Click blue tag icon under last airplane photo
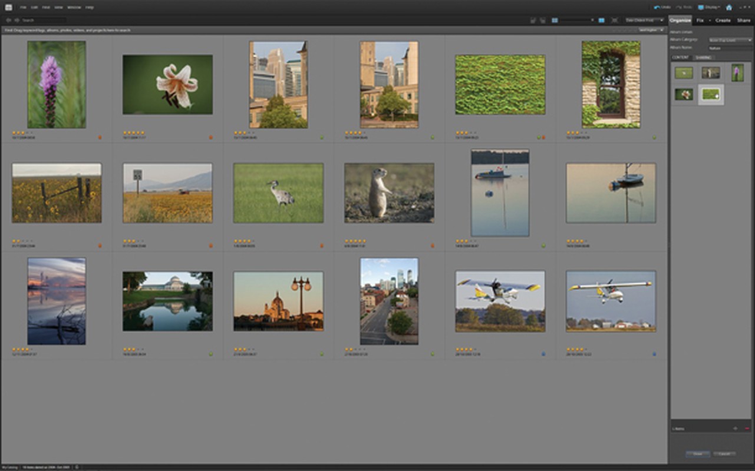Screen dimensions: 755x471 (x=654, y=354)
